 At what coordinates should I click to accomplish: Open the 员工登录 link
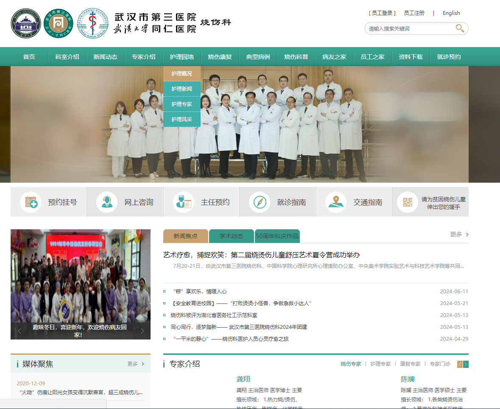pos(382,13)
